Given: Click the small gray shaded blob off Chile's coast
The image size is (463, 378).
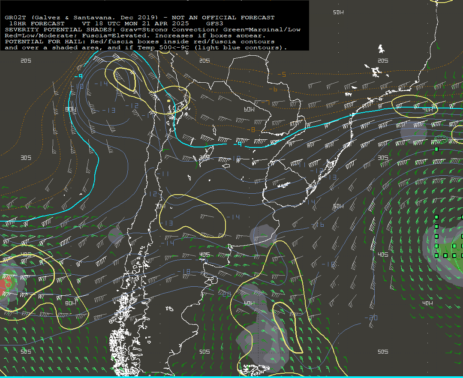Looking at the screenshot, I should pos(115,235).
